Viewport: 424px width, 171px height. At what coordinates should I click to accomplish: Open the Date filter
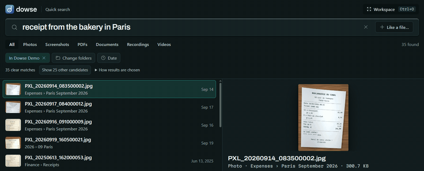pos(109,58)
